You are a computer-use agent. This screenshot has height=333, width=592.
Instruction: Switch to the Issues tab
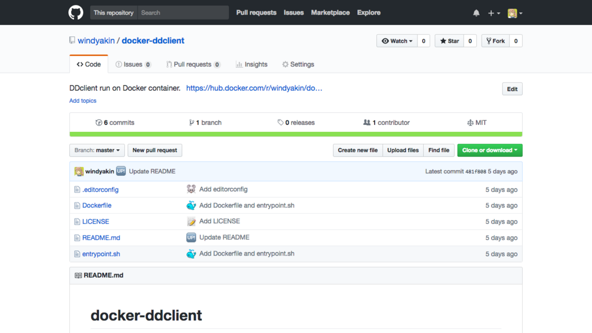tap(134, 64)
